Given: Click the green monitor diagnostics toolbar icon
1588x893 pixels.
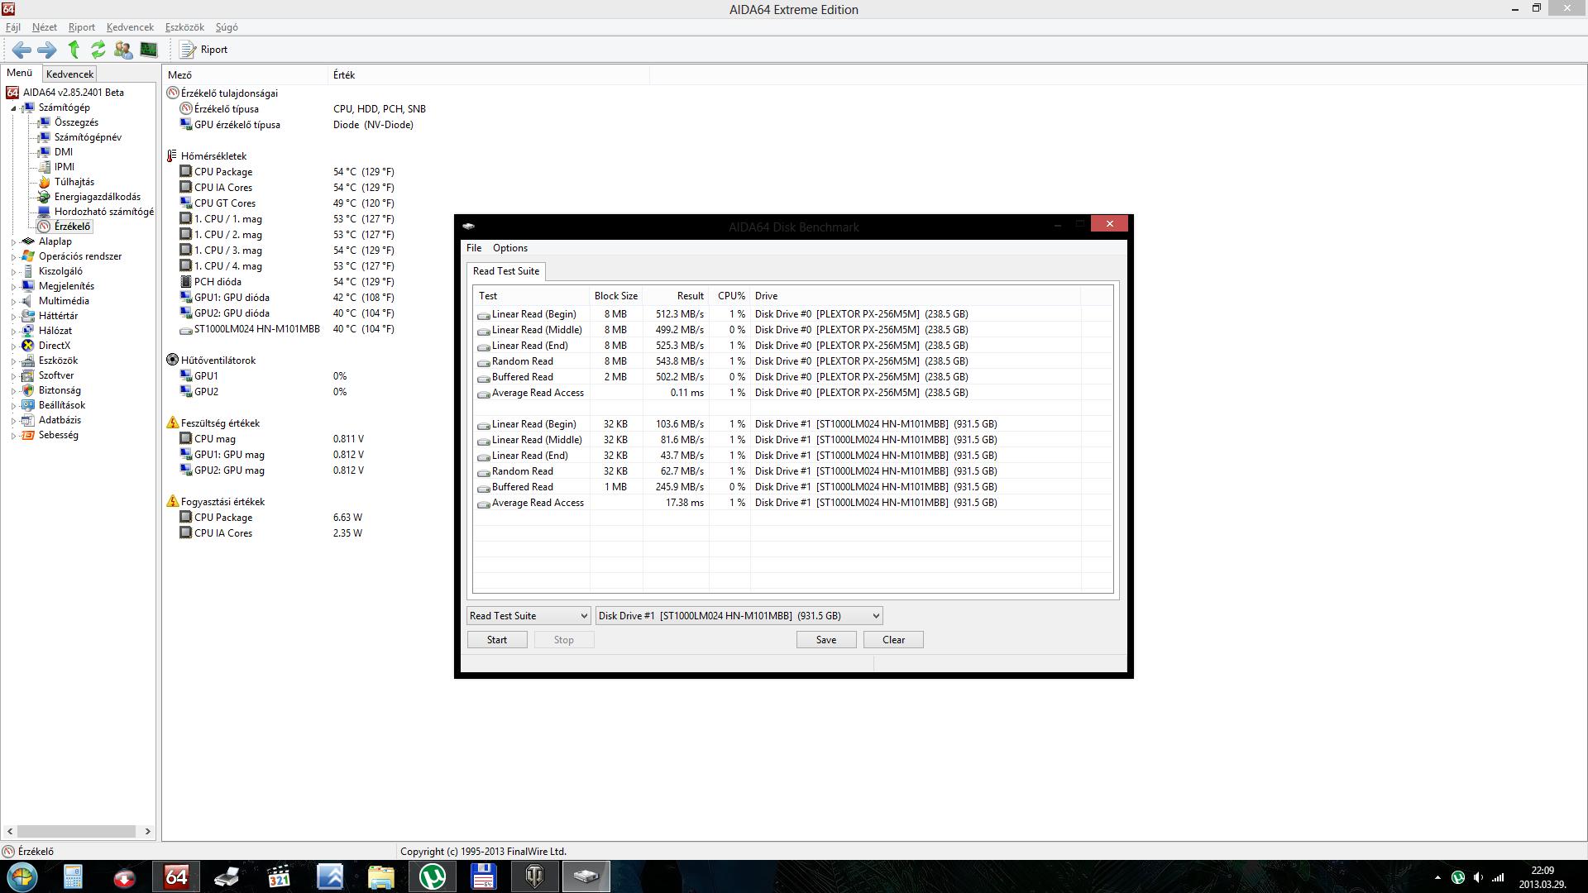Looking at the screenshot, I should pos(149,50).
